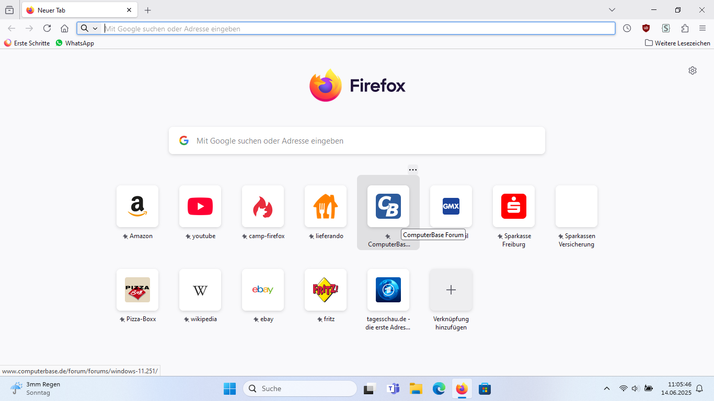714x401 pixels.
Task: Open the ComputerBase shortcut tile
Action: [x=388, y=206]
